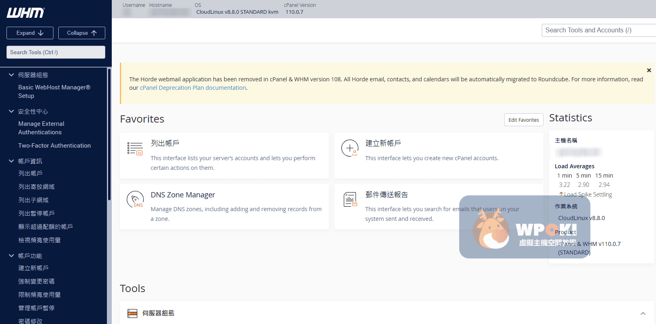656x324 pixels.
Task: Open 列出子網域 in the sidebar
Action: tap(33, 200)
